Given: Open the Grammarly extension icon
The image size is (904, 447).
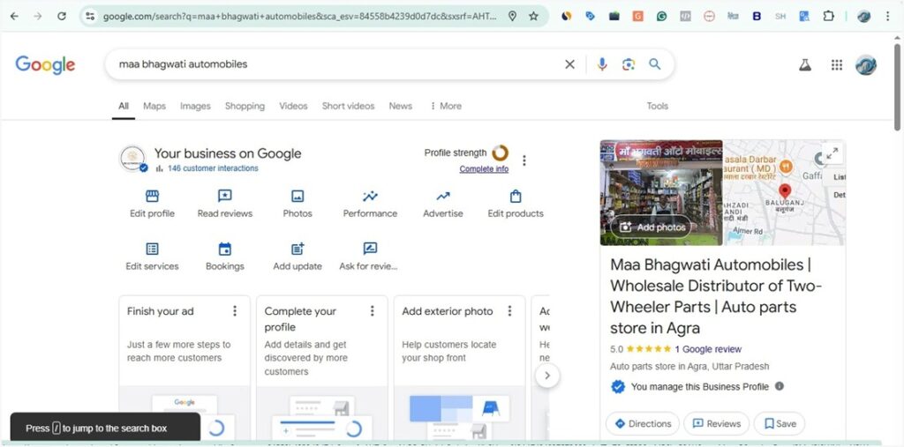Looking at the screenshot, I should (x=661, y=16).
